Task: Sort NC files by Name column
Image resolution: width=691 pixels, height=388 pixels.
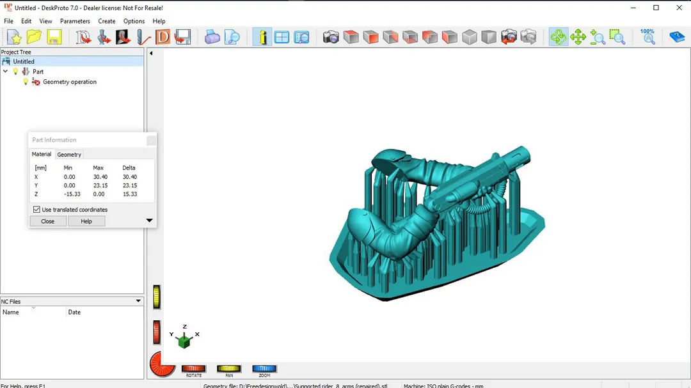Action: point(33,312)
